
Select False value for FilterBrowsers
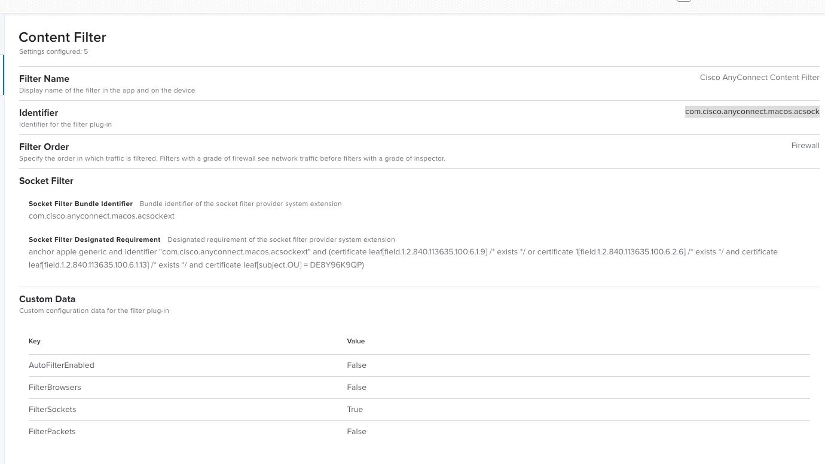point(357,388)
